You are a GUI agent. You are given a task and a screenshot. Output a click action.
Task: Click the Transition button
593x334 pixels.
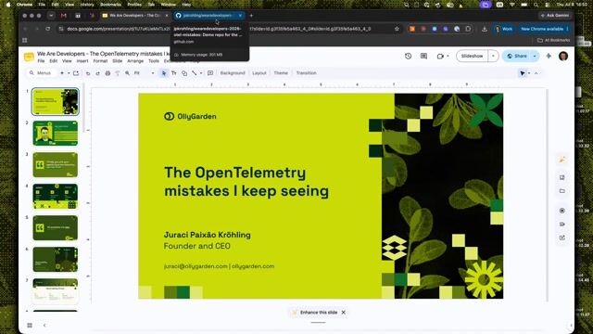click(x=307, y=73)
